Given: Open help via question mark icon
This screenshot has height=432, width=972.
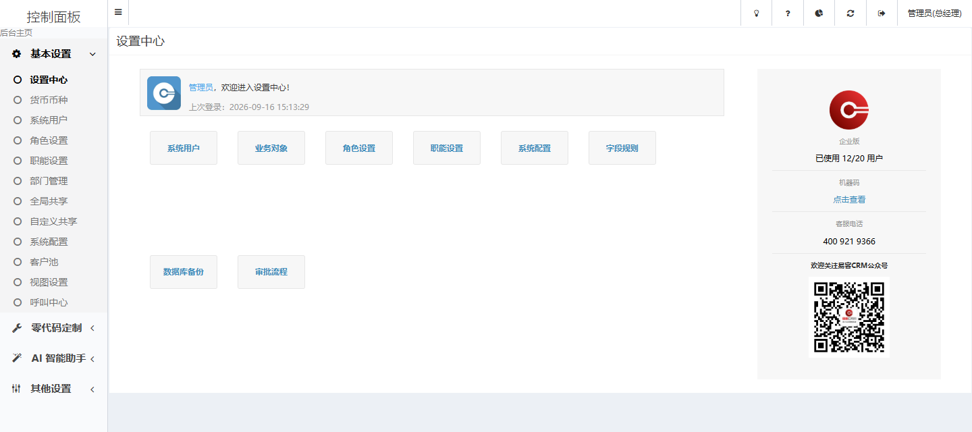Looking at the screenshot, I should click(x=788, y=13).
